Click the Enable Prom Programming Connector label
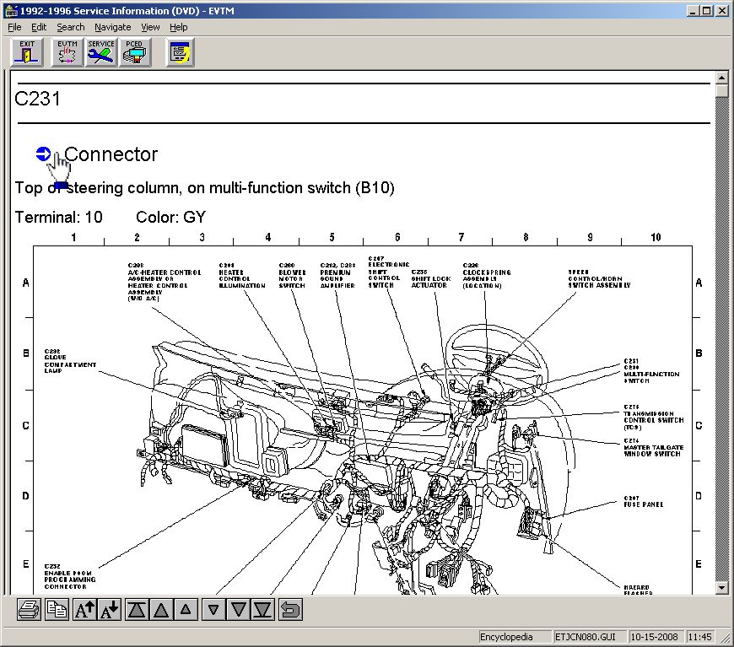 click(70, 576)
